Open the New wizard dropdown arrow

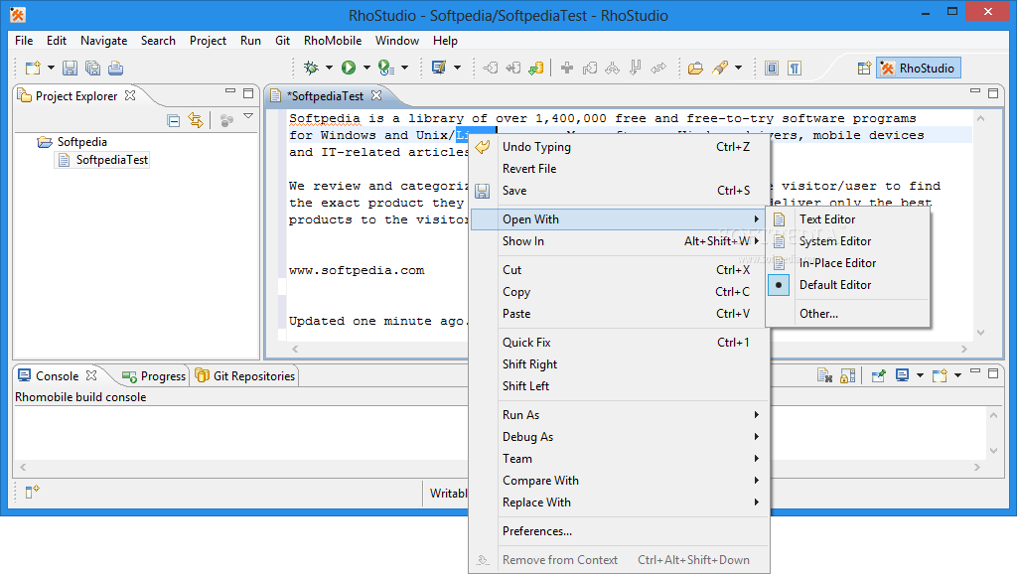click(51, 68)
